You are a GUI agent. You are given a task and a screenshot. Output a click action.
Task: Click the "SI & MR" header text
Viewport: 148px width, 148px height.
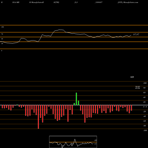click(16, 2)
